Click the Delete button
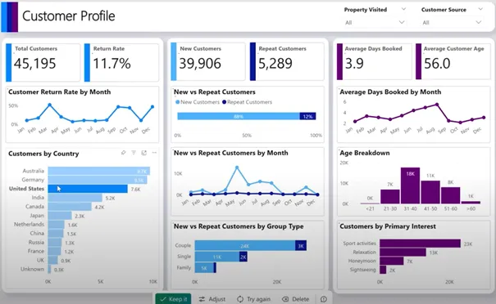Viewport: 496px width, 304px height. [295, 299]
